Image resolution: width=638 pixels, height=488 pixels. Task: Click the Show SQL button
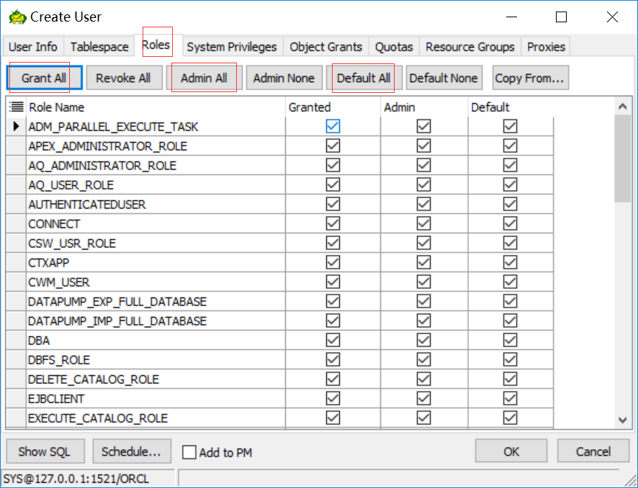45,451
